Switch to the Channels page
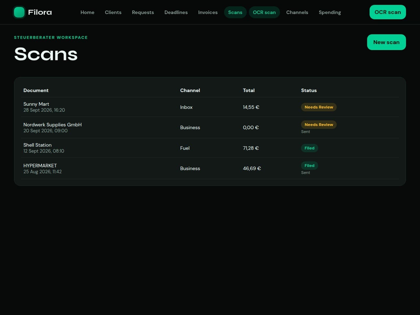This screenshot has width=420, height=315. coord(297,12)
